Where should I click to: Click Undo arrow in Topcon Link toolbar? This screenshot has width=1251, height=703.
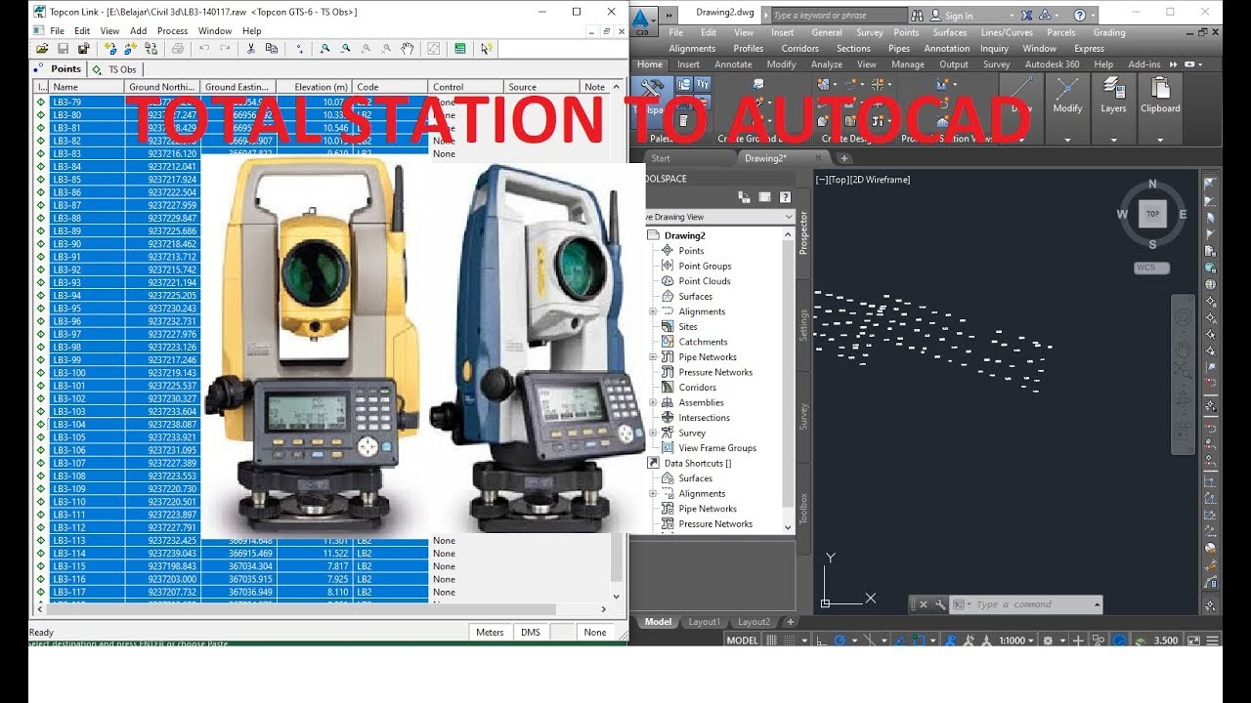point(204,48)
